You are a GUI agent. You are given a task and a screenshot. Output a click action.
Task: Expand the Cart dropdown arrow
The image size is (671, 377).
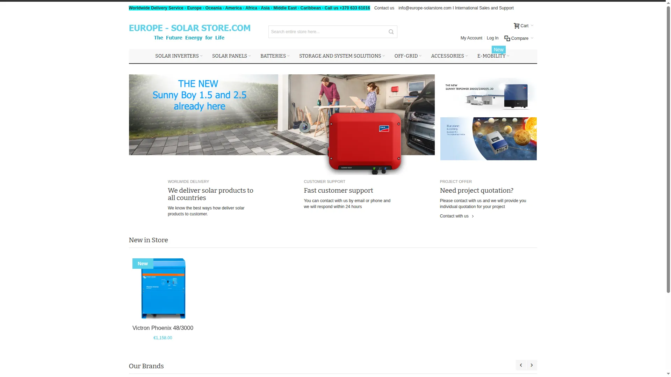532,25
